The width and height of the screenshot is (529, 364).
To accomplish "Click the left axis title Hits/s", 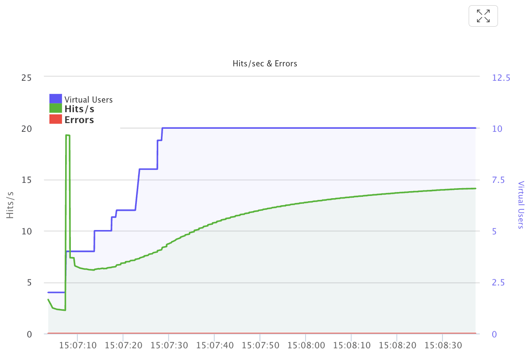I will (x=10, y=205).
